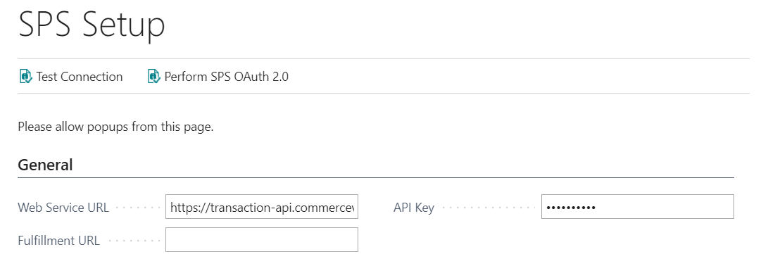Run the Test Connection action label
The image size is (768, 278).
(x=80, y=77)
